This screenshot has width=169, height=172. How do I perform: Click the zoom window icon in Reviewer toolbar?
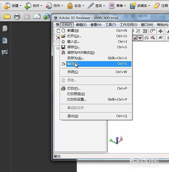[138, 31]
